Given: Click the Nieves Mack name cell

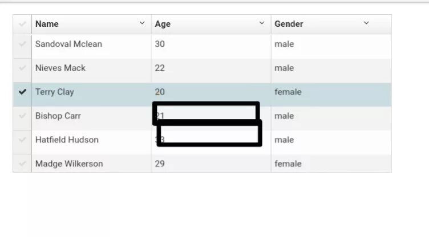Looking at the screenshot, I should pos(60,68).
